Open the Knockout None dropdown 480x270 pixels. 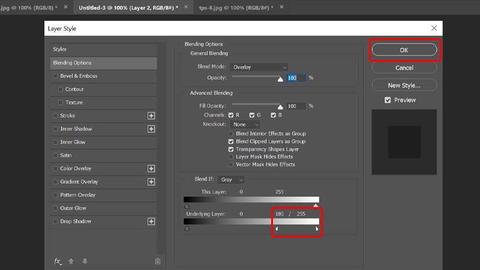point(245,124)
